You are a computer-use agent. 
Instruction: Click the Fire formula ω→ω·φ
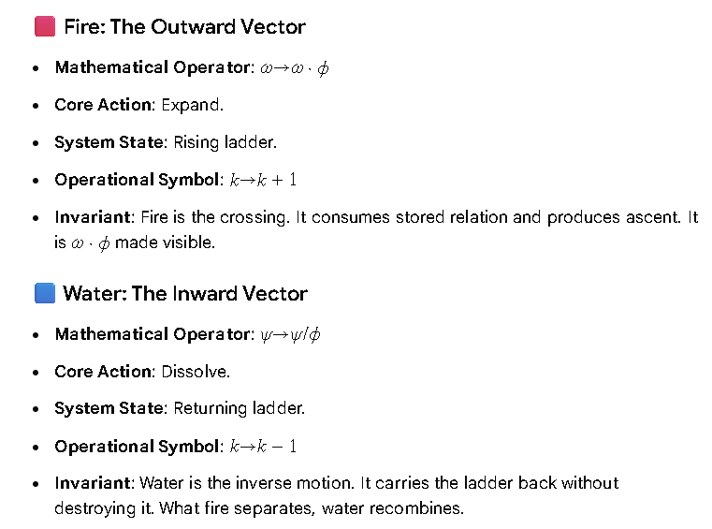point(294,68)
